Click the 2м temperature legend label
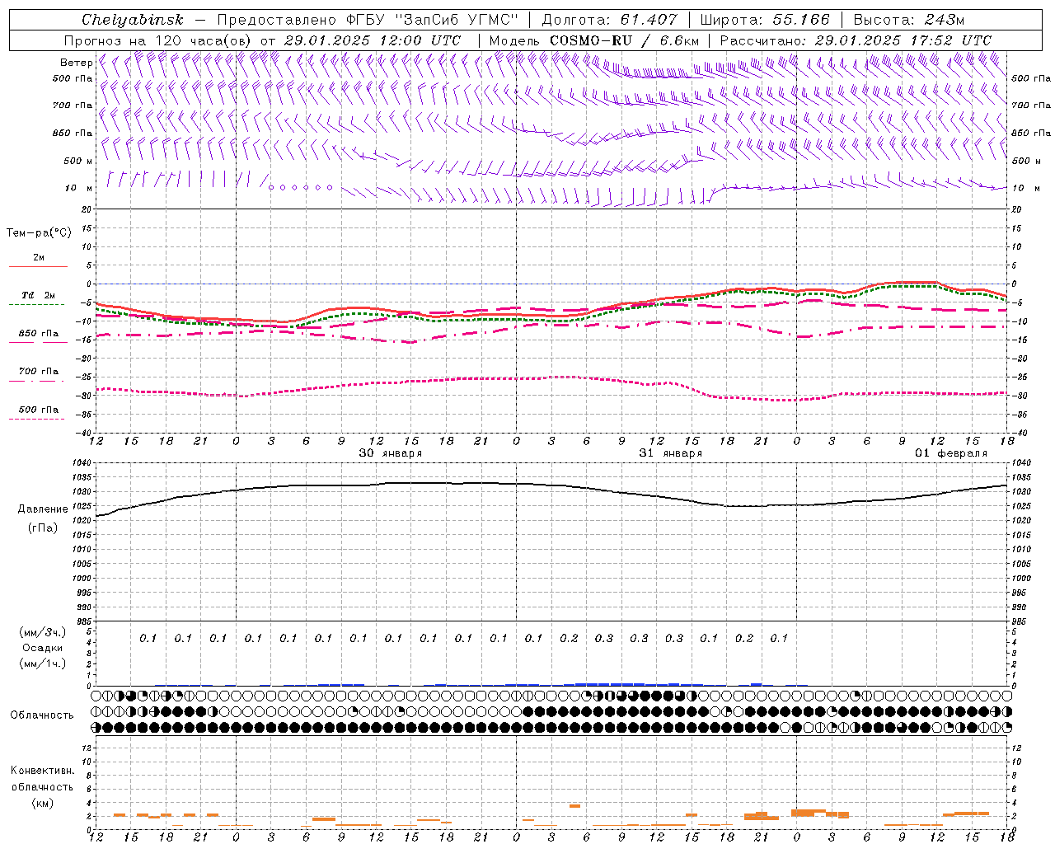 click(39, 257)
